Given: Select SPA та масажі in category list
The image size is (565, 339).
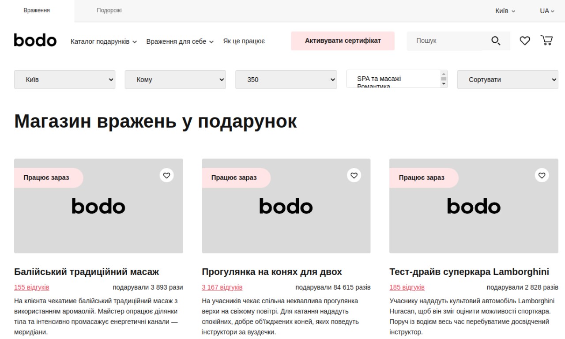Looking at the screenshot, I should pyautogui.click(x=379, y=79).
